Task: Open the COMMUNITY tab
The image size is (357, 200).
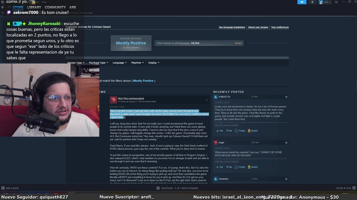Action: [x=55, y=7]
